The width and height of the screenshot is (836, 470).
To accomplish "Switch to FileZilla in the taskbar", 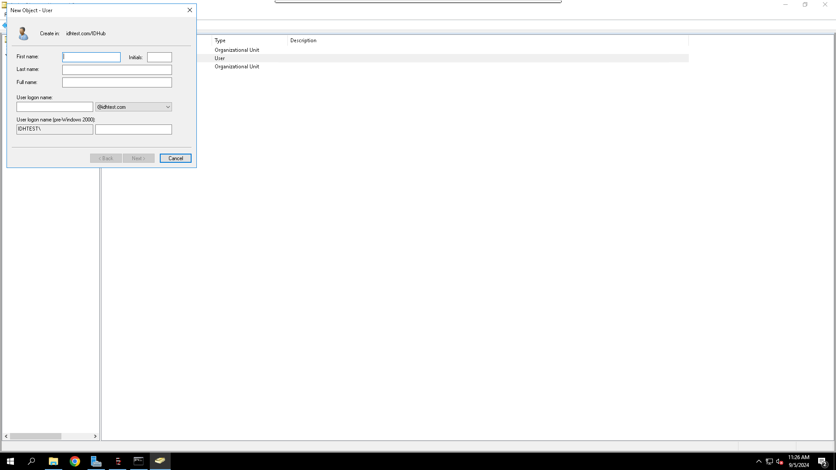I will click(118, 461).
